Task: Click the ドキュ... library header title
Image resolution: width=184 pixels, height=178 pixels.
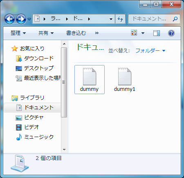Action: [90, 47]
